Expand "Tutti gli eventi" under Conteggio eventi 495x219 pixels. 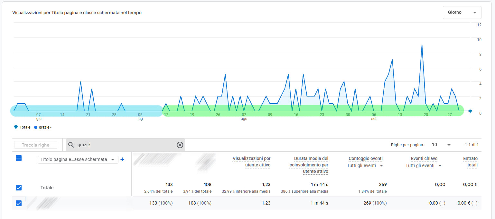(365, 166)
